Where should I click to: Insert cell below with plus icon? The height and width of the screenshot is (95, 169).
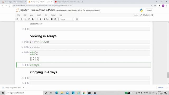coord(21,19)
